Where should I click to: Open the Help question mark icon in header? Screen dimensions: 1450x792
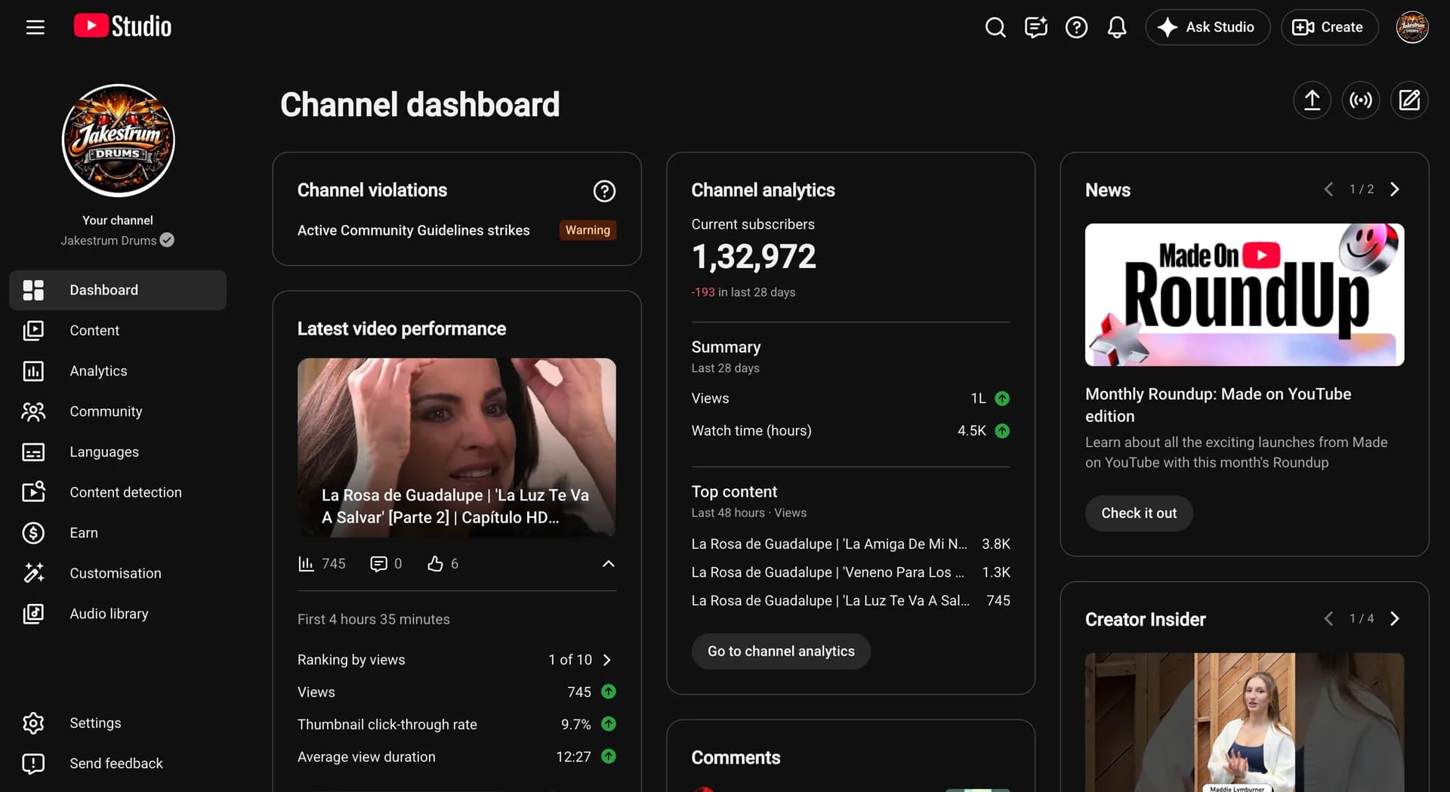[x=1076, y=27]
